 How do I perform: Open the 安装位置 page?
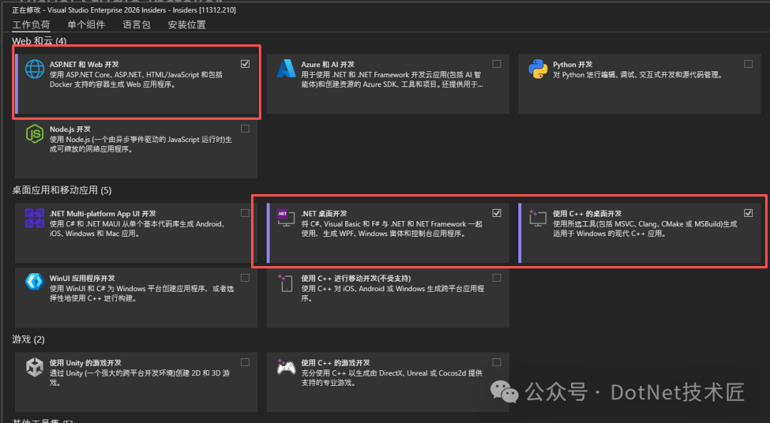[187, 24]
